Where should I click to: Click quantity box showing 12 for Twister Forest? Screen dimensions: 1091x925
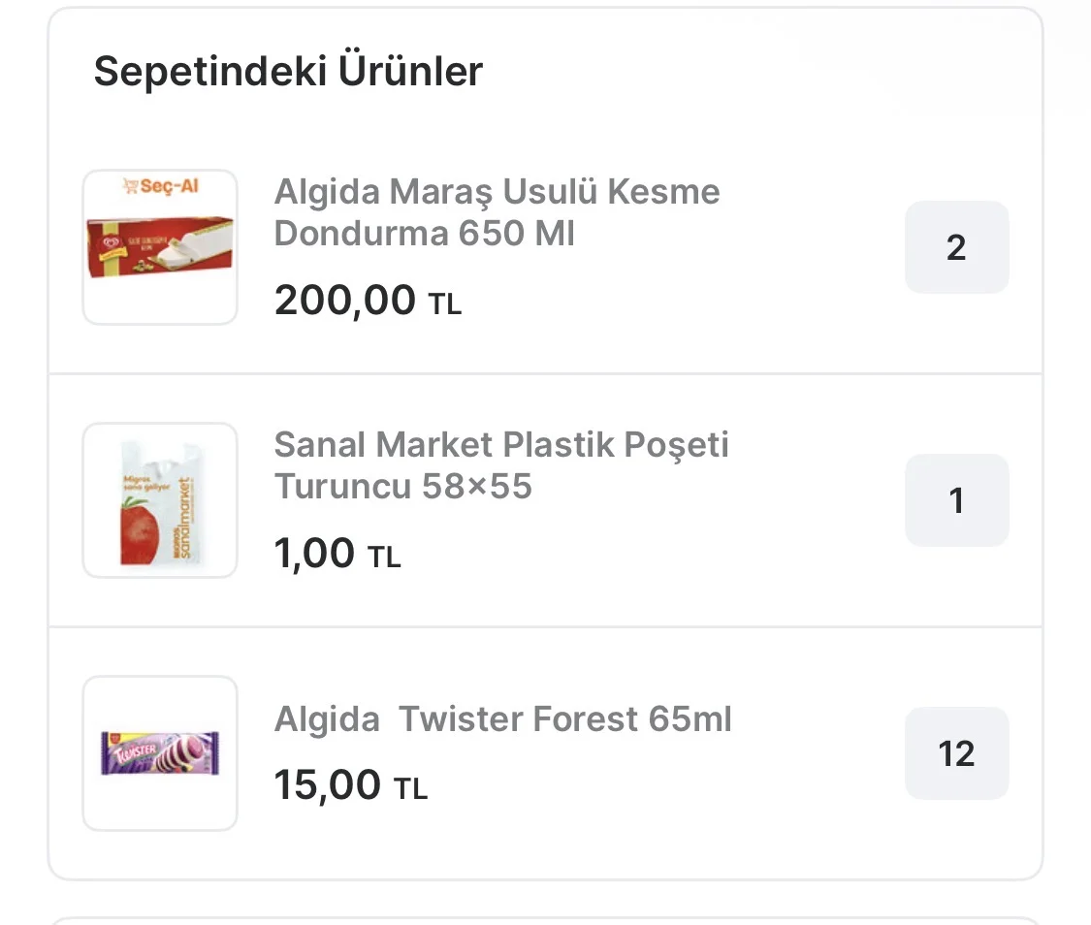956,753
